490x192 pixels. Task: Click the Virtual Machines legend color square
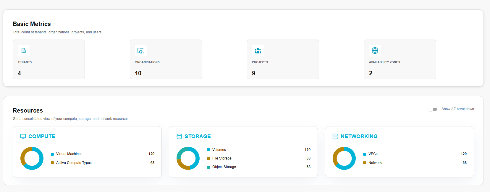(x=52, y=154)
